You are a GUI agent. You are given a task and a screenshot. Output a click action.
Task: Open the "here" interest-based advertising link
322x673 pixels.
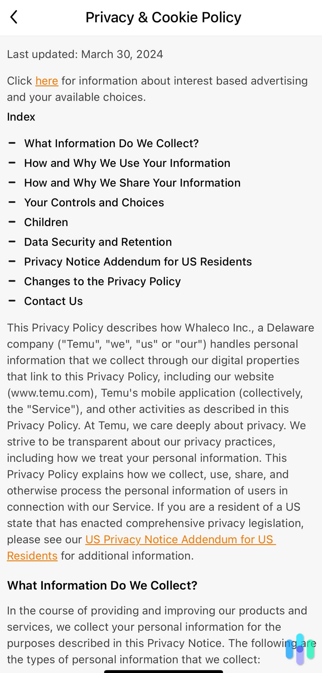coord(46,81)
